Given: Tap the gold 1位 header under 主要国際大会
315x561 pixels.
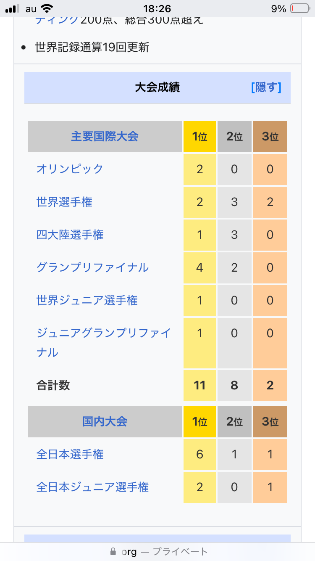Looking at the screenshot, I should click(199, 137).
